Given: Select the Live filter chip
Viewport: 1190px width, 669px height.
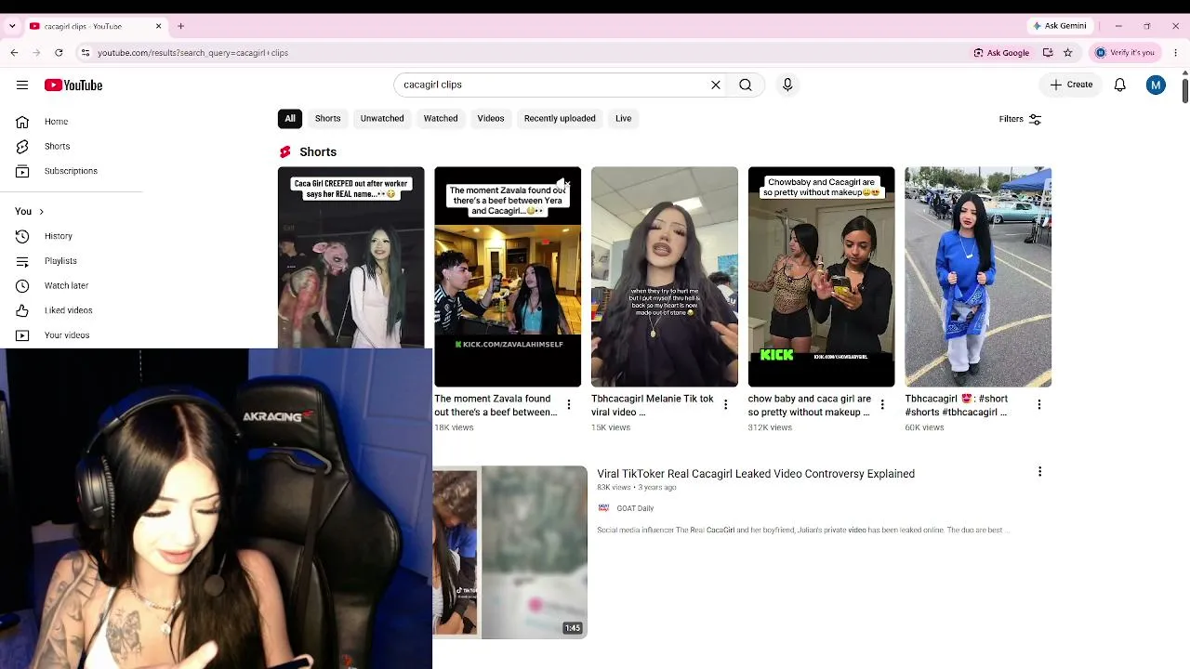Looking at the screenshot, I should [x=623, y=119].
